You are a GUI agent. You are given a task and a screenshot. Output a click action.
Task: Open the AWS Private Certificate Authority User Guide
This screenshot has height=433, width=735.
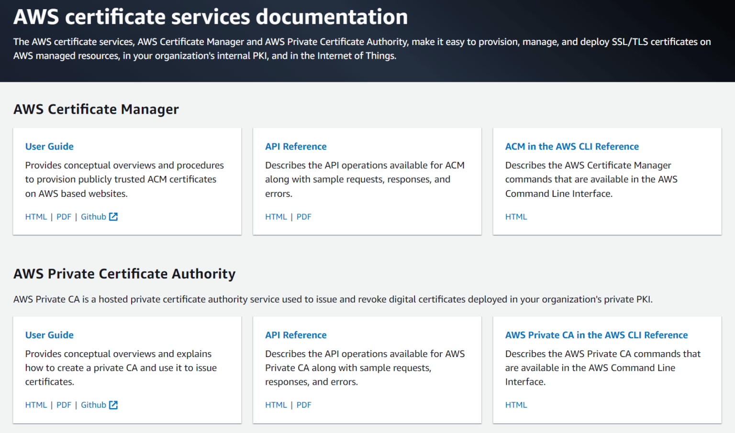coord(49,335)
